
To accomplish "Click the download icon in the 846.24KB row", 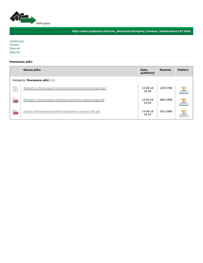I will point(184,100).
